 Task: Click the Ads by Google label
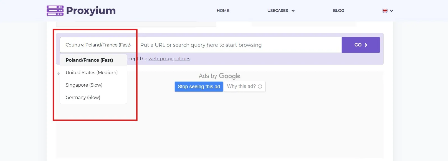point(219,76)
